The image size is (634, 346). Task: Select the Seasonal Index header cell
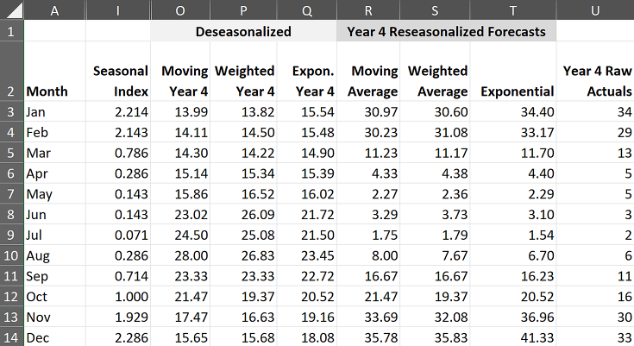pyautogui.click(x=117, y=80)
